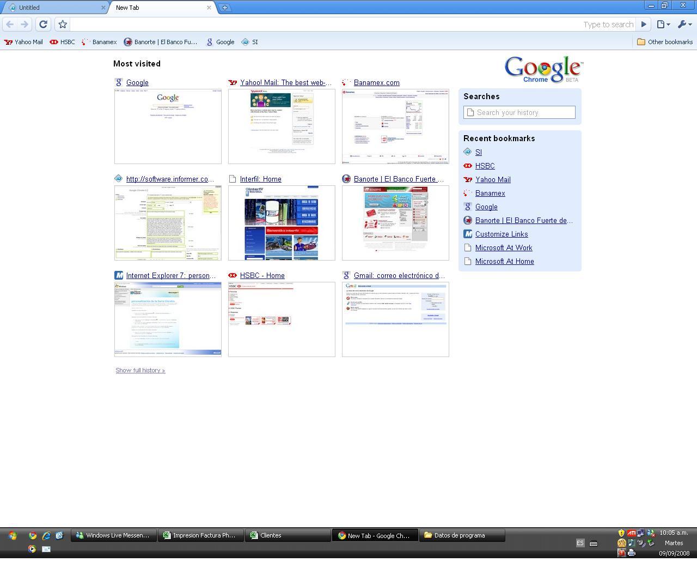Image resolution: width=697 pixels, height=580 pixels.
Task: Click Show full history link
Action: [140, 370]
